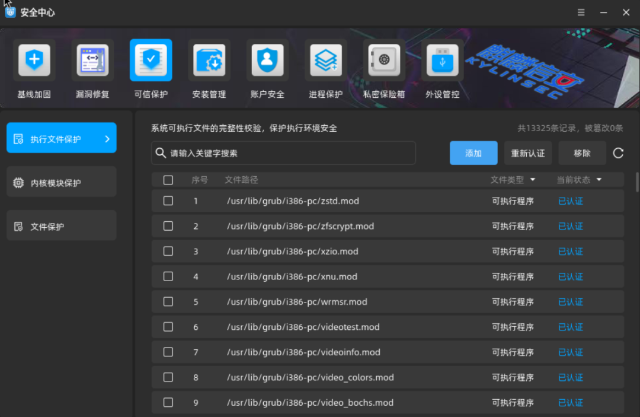Open the 进程保护 process protection icon
The height and width of the screenshot is (417, 640).
(326, 61)
